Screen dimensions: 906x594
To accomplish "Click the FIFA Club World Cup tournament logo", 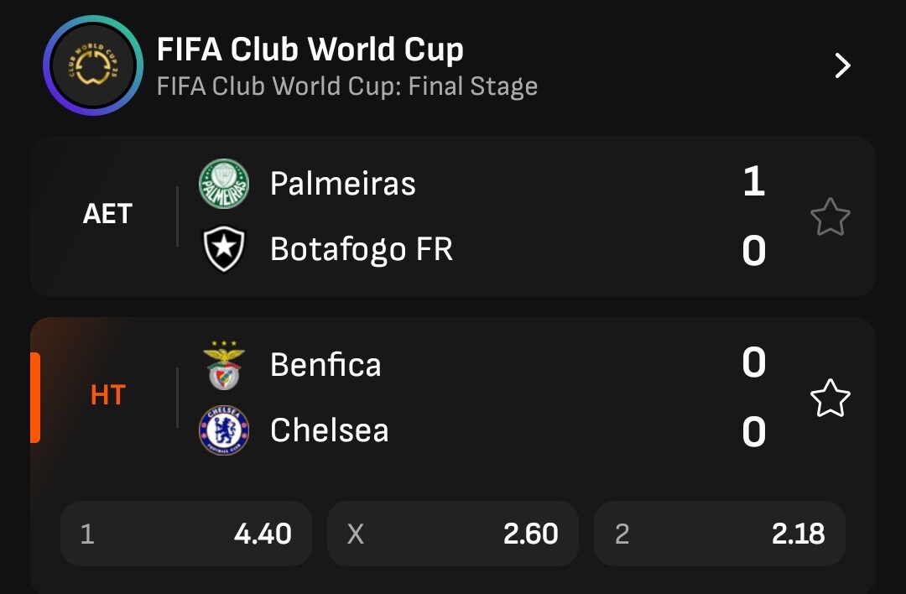I will (x=93, y=65).
